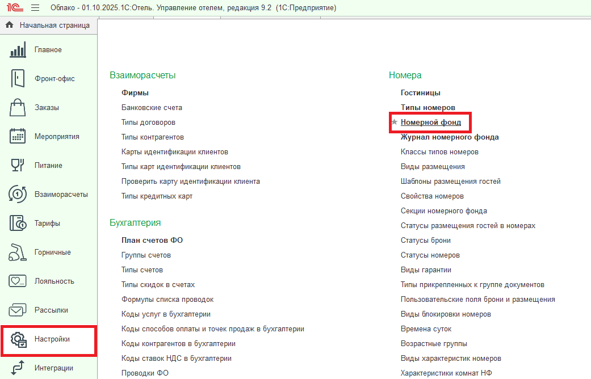Click the calendar icon for Мероприятия
Image resolution: width=591 pixels, height=379 pixels.
pos(18,136)
